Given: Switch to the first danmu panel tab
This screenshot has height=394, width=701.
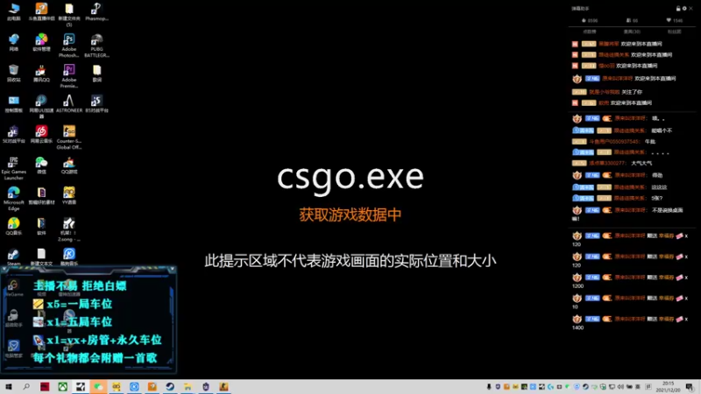Looking at the screenshot, I should pos(590,32).
